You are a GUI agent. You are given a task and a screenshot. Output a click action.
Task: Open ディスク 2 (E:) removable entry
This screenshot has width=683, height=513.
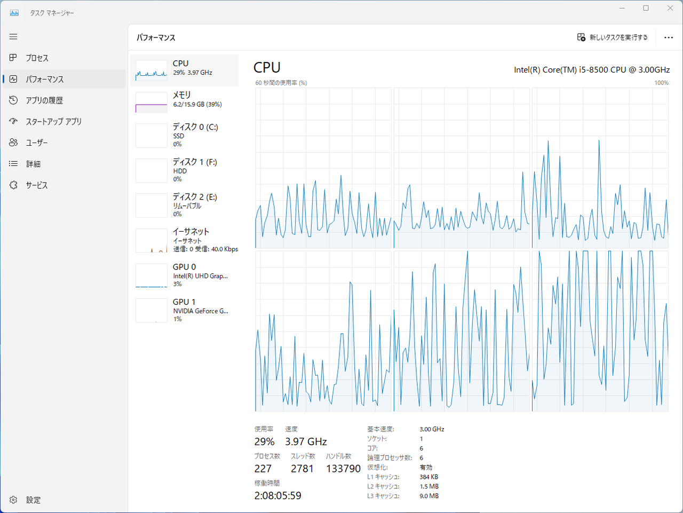pos(185,206)
